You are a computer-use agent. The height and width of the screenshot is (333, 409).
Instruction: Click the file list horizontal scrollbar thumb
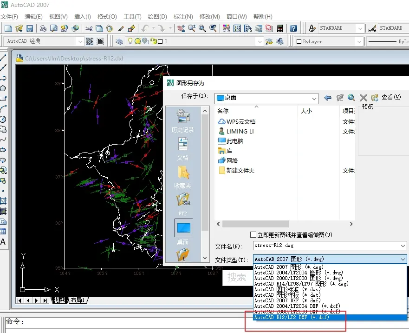(256, 224)
